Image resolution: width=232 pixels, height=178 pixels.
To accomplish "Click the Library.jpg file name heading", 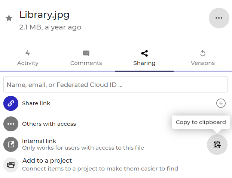I will (x=44, y=15).
